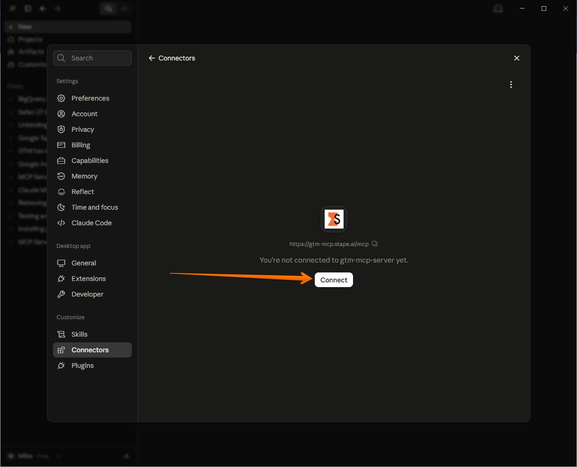Open Plugins under Customize

(92, 365)
